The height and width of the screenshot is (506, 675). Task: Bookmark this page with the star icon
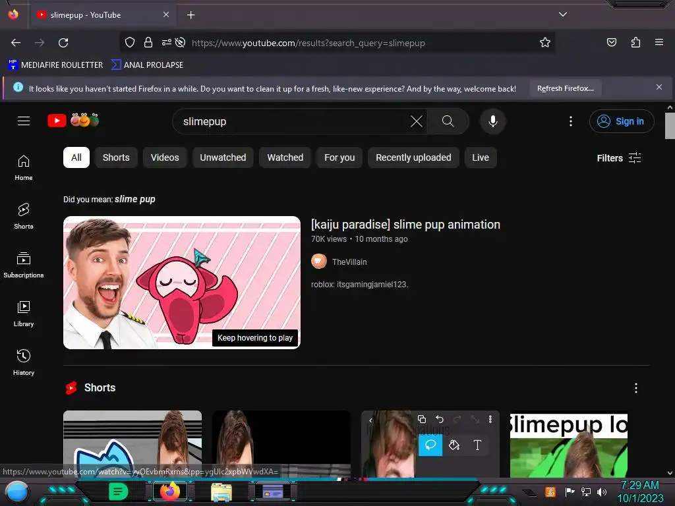545,42
